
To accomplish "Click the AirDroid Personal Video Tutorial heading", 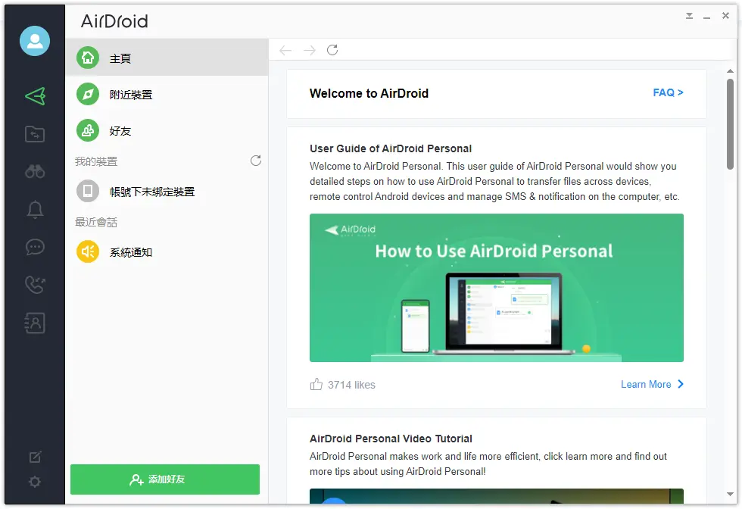I will [391, 439].
